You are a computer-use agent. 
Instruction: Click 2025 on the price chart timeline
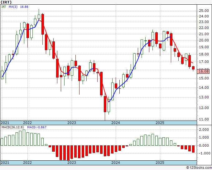160,123
